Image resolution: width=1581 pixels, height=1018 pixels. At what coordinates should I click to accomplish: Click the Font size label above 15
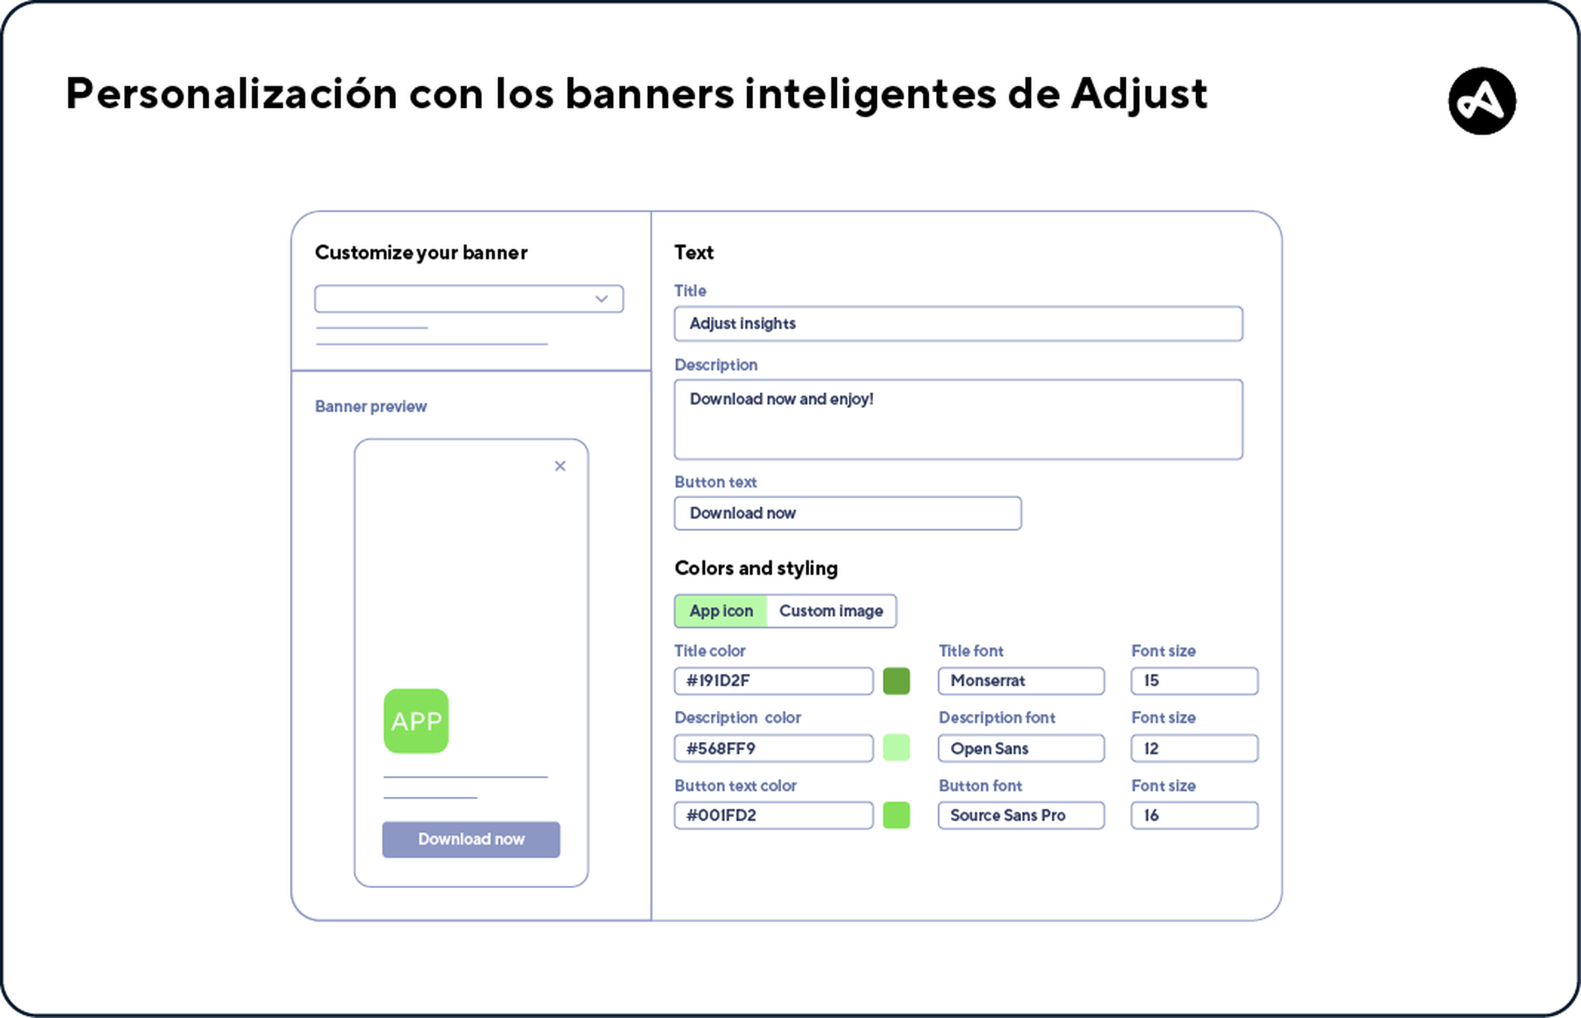(1163, 651)
